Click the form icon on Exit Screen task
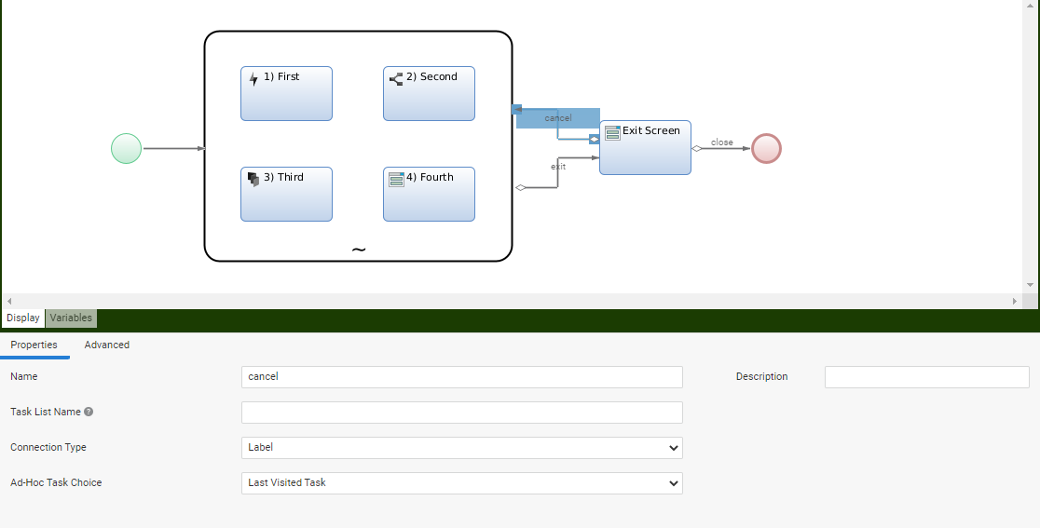This screenshot has height=528, width=1040. pyautogui.click(x=612, y=133)
